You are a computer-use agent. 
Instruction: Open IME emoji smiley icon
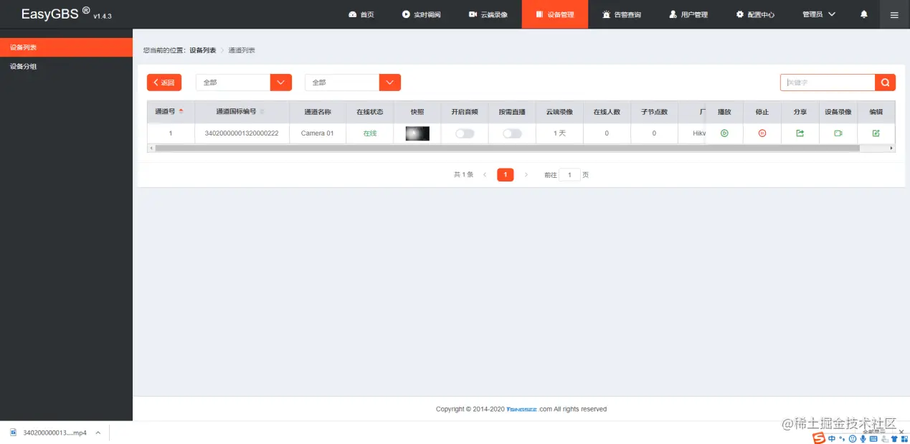click(x=853, y=438)
